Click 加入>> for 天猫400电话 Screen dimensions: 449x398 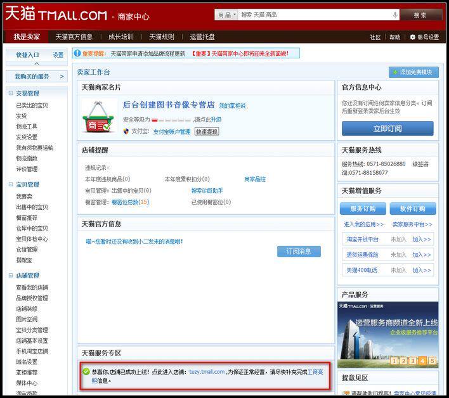coord(422,270)
